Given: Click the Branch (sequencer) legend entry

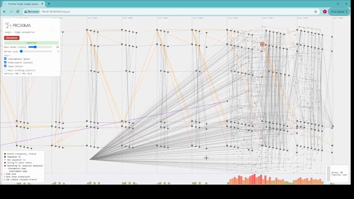Looking at the screenshot, I should click(20, 154).
